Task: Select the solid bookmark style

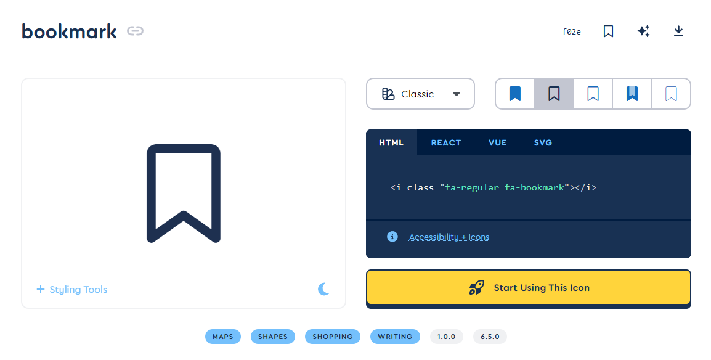Action: point(514,94)
